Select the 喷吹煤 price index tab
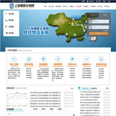The height and width of the screenshot is (116, 116). (x=60, y=109)
